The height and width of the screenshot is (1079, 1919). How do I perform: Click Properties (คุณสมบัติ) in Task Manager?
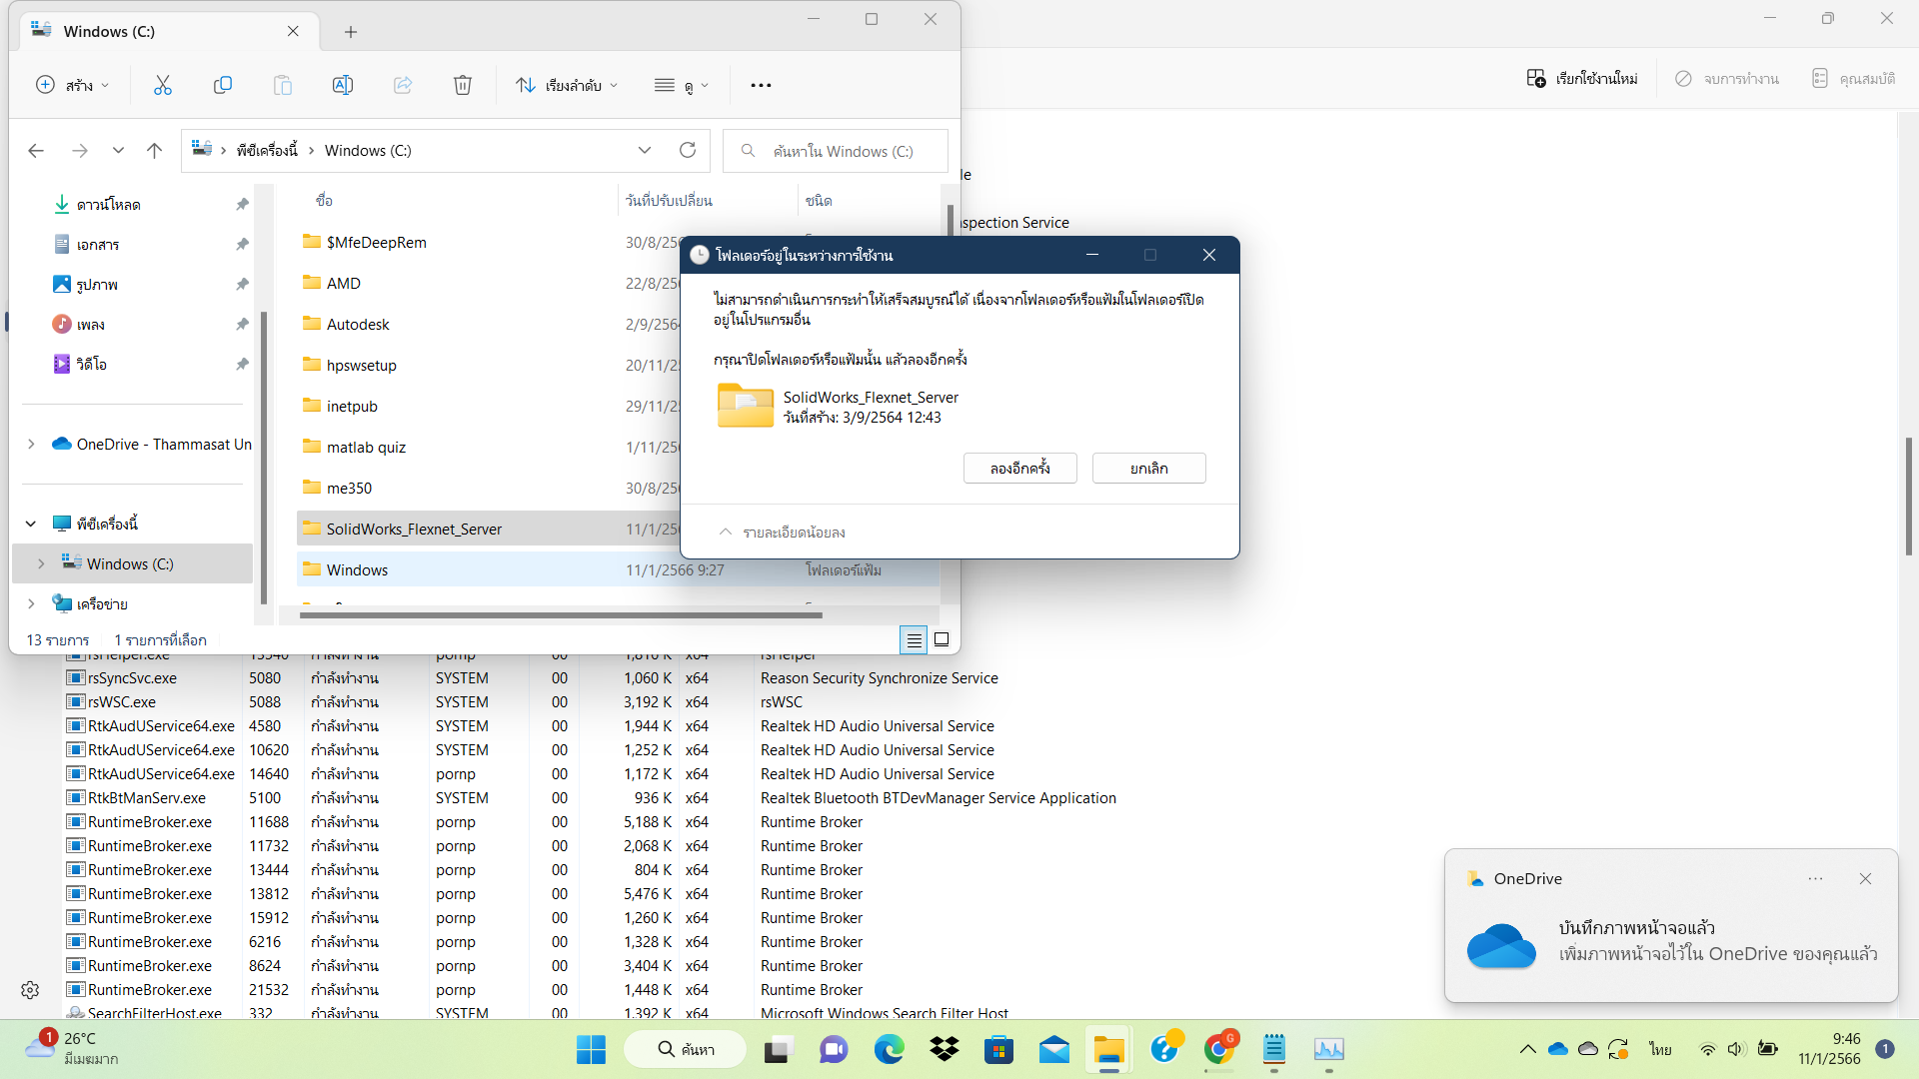tap(1854, 78)
